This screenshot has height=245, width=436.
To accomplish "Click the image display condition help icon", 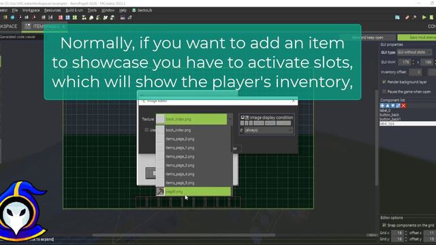I will [247, 118].
